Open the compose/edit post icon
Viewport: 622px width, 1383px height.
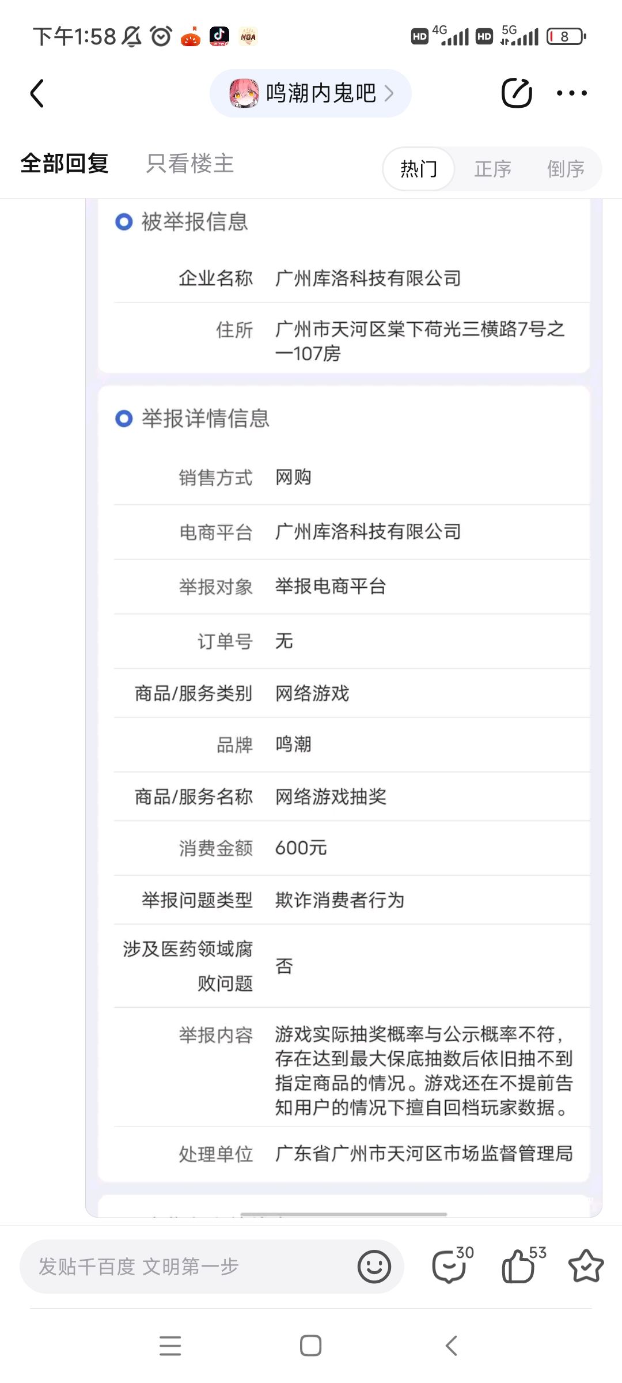pos(517,93)
